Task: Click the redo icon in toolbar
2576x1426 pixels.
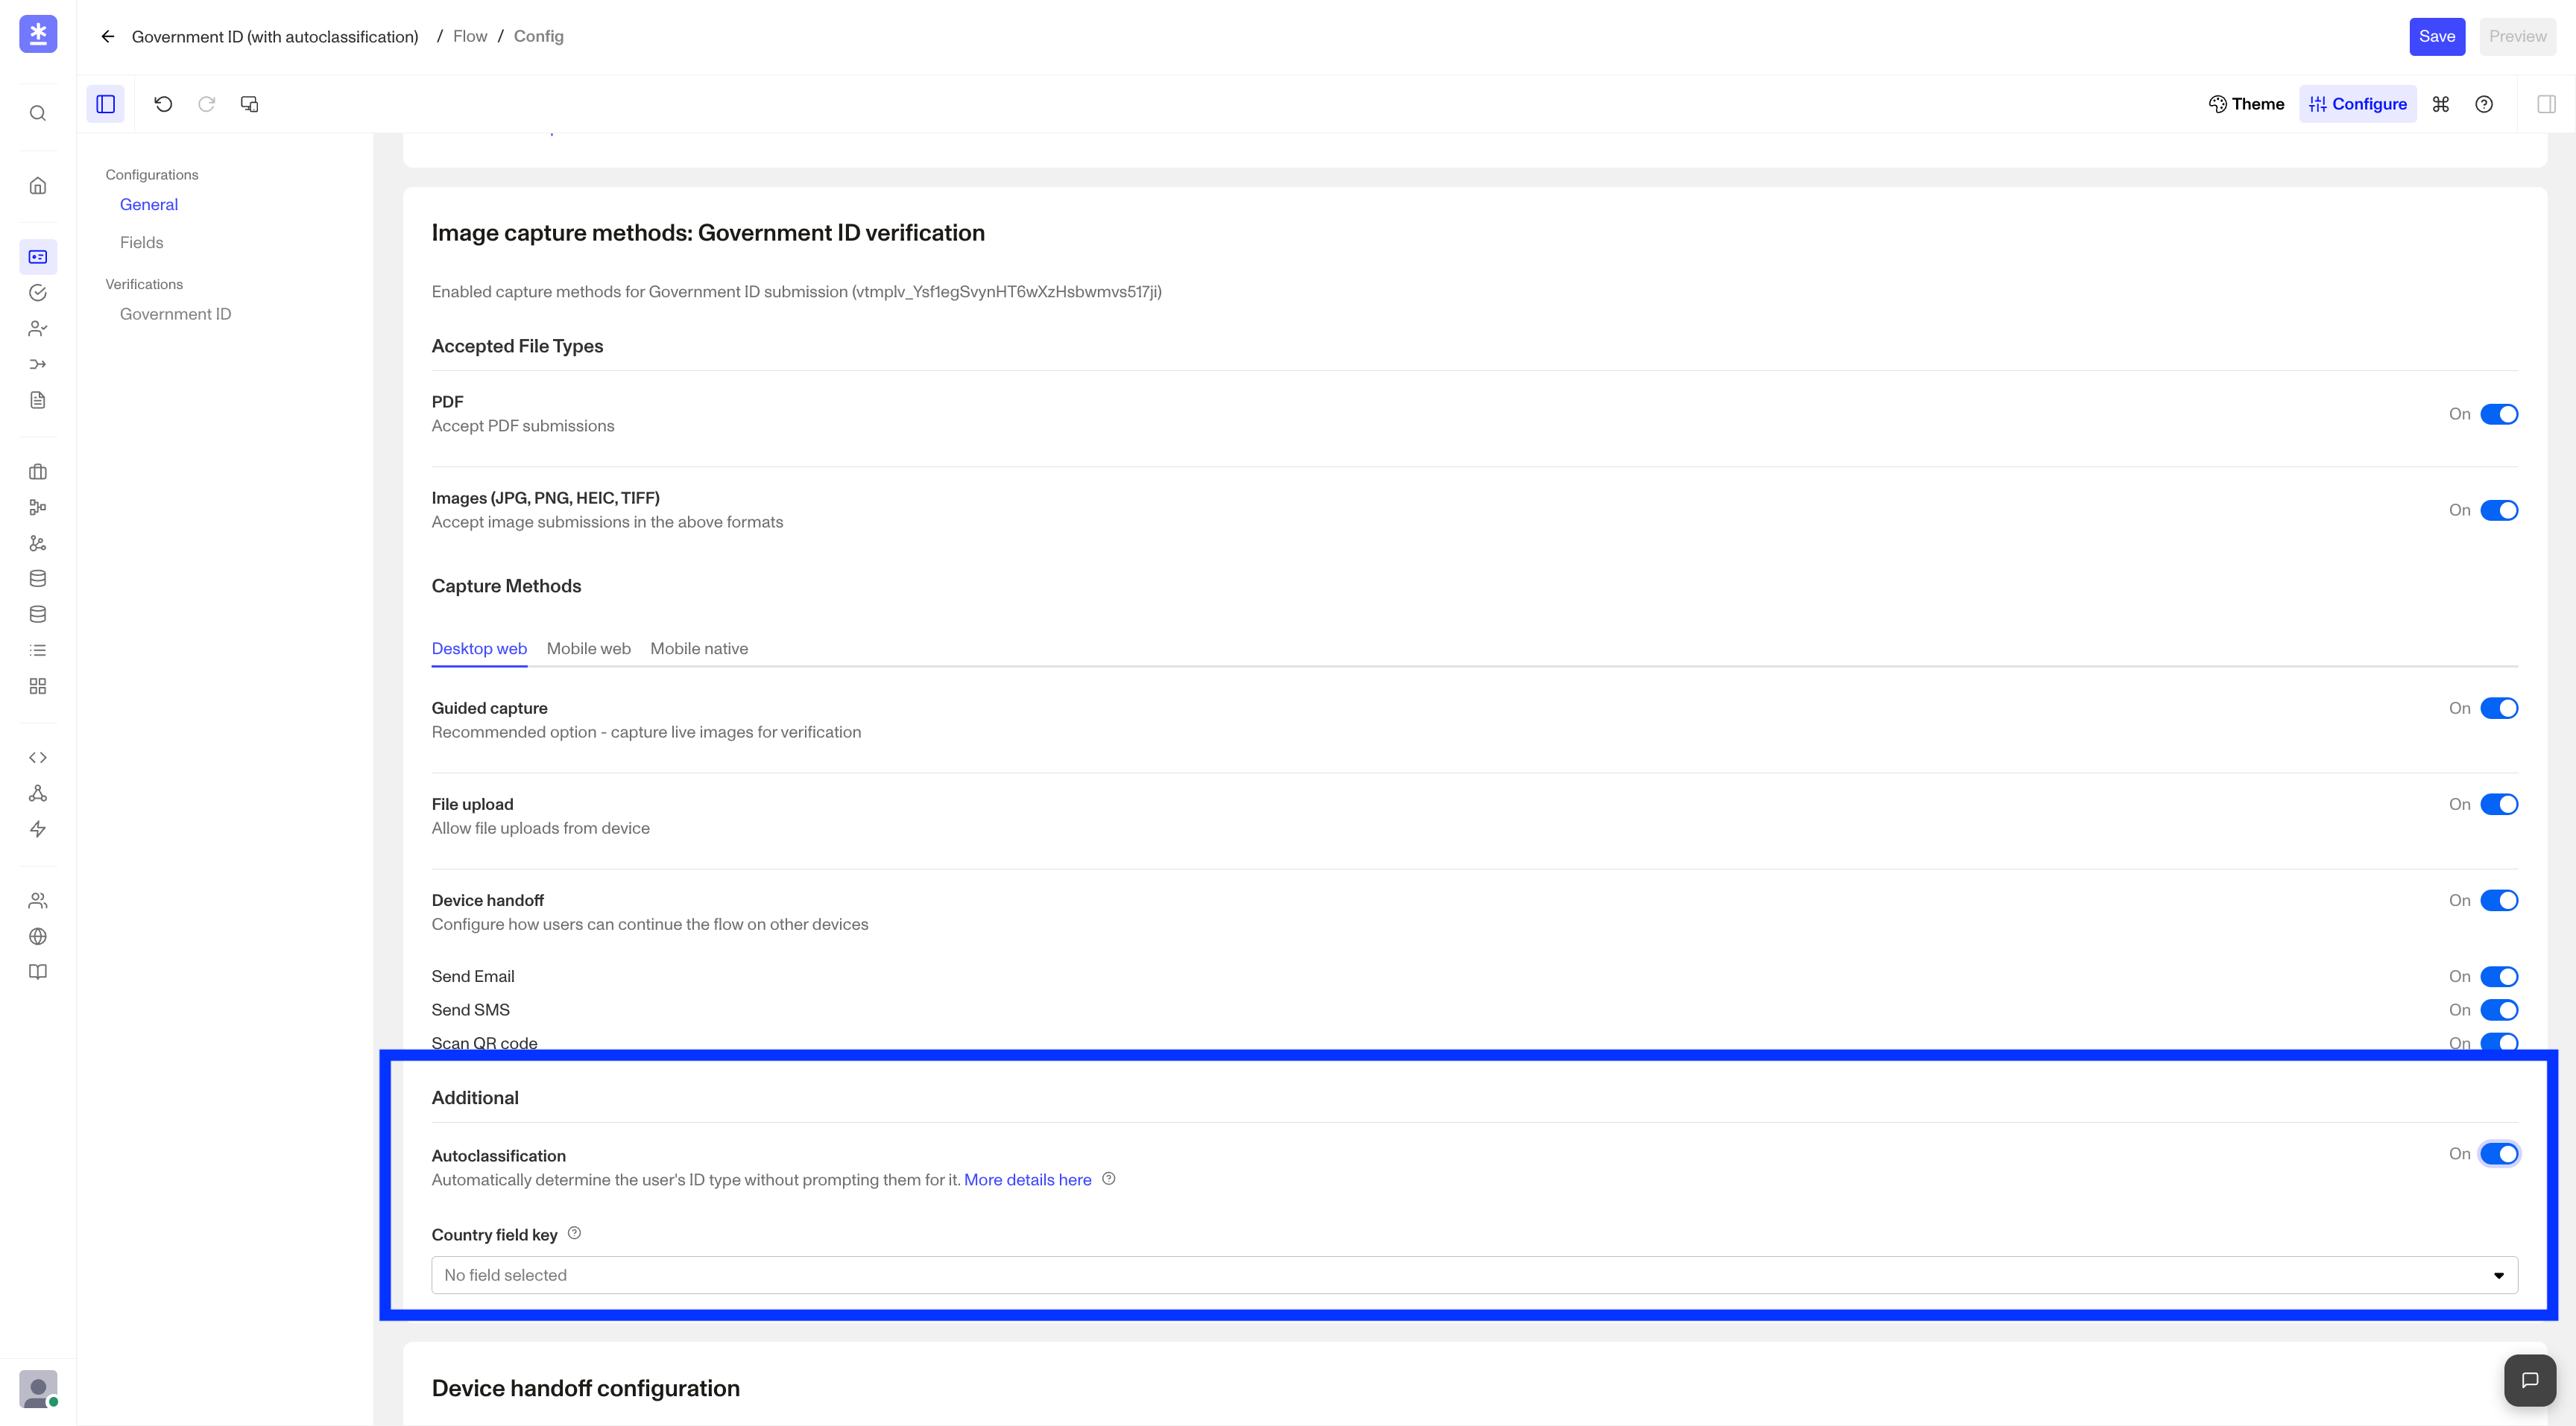Action: 207,104
